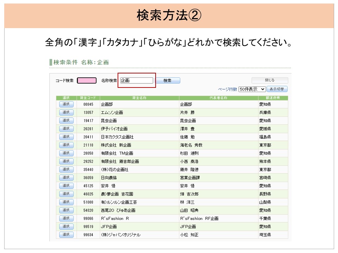This screenshot has width=338, height=253.
Task: Click 選択 for (株)ジャパンオリジナル row
Action: click(66, 234)
